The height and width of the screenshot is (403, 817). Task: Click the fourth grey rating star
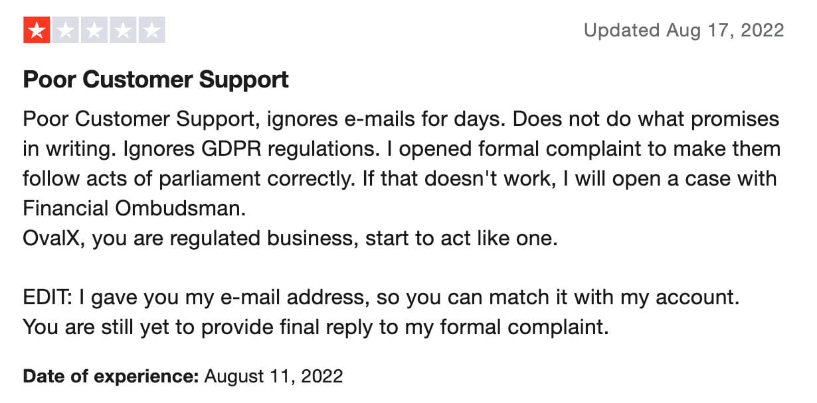[123, 30]
